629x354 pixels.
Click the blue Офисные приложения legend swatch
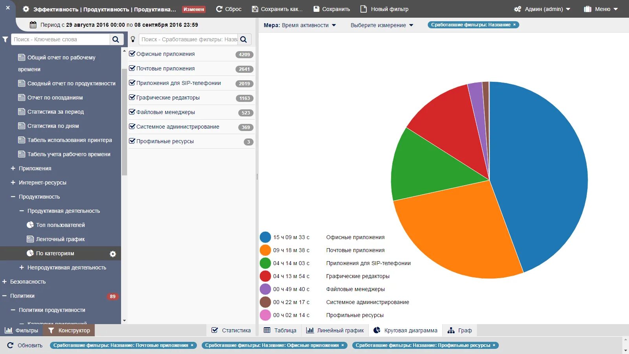[265, 237]
